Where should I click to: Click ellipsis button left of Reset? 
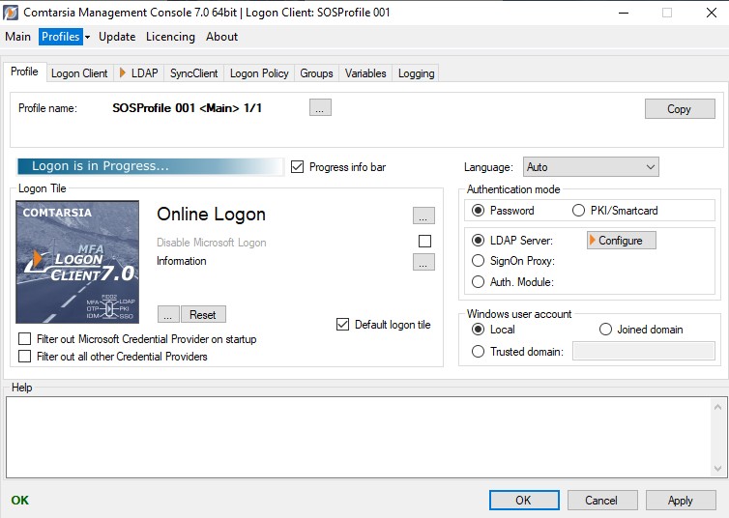coord(167,314)
